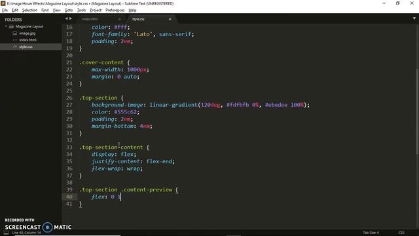The height and width of the screenshot is (236, 419).
Task: Click the margin-bottom property
Action: [x=112, y=126]
